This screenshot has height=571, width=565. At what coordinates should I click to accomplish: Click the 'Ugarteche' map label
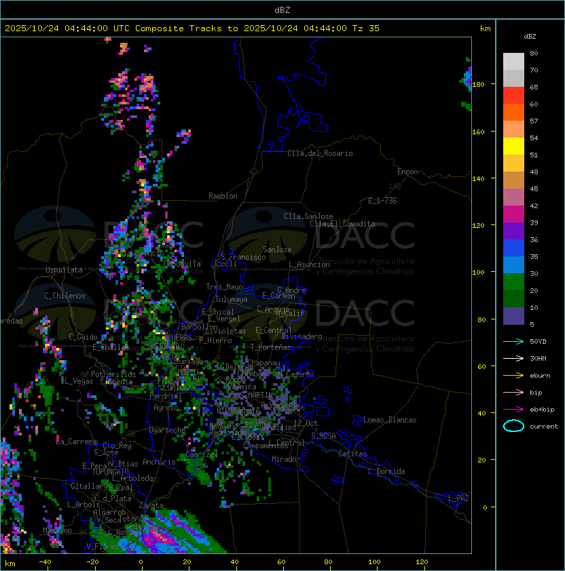[168, 431]
